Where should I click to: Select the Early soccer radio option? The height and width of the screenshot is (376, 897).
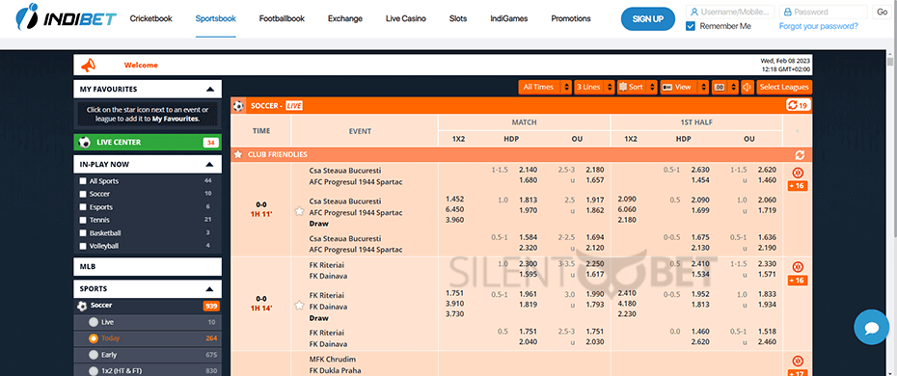coord(94,355)
